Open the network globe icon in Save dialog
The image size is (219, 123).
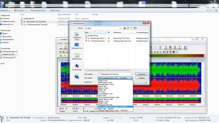tap(77, 77)
